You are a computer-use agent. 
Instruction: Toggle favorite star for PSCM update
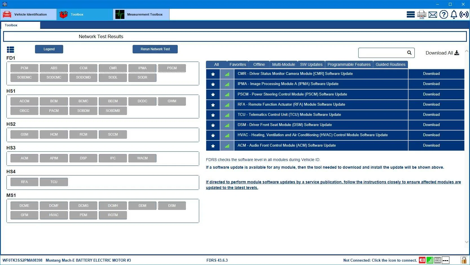click(213, 94)
